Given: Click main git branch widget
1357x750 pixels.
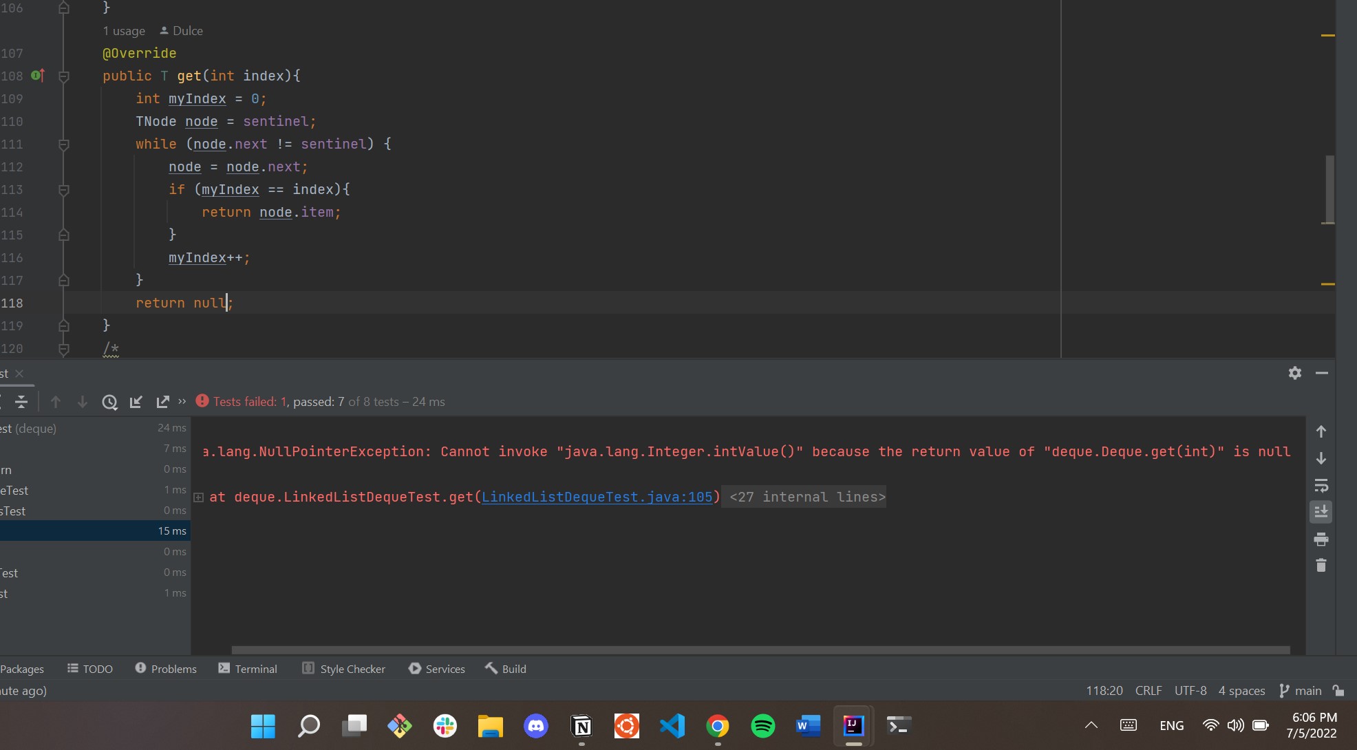Looking at the screenshot, I should point(1301,690).
